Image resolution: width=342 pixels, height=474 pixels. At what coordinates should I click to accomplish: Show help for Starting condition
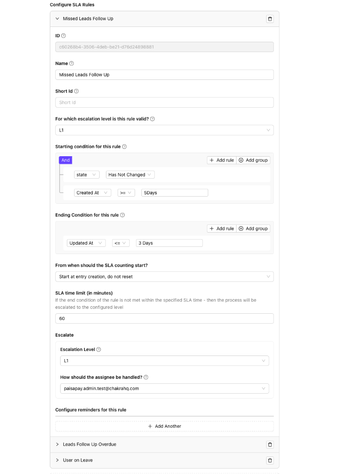(124, 147)
